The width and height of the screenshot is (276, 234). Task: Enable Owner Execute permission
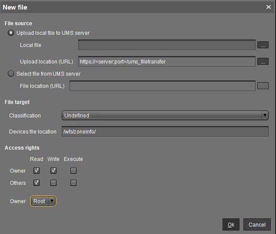(73, 170)
